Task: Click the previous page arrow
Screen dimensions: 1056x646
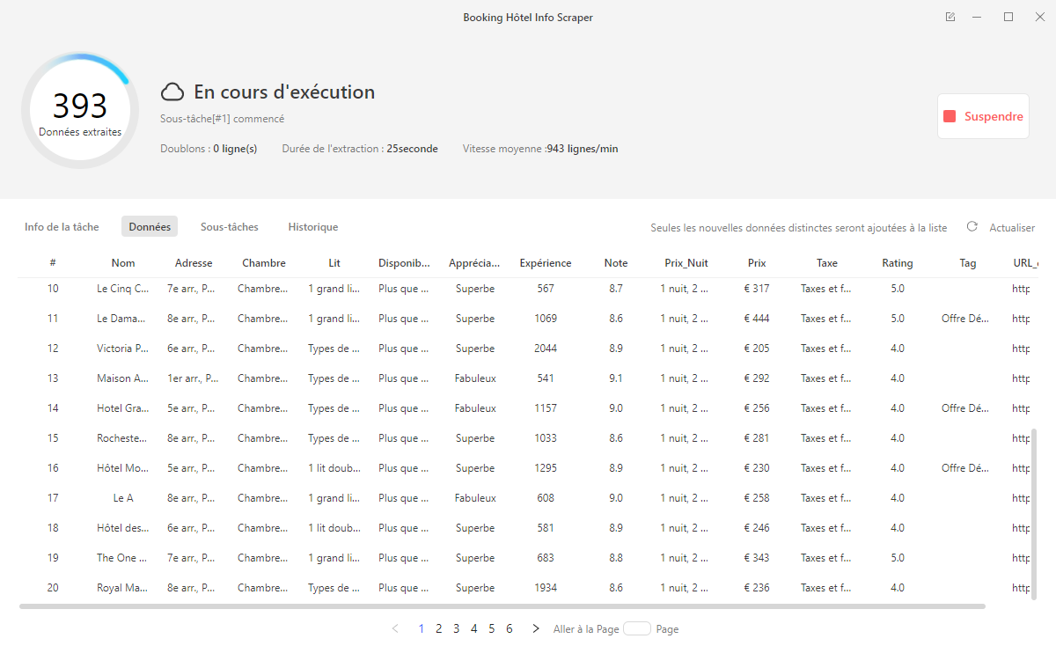Action: coord(395,628)
